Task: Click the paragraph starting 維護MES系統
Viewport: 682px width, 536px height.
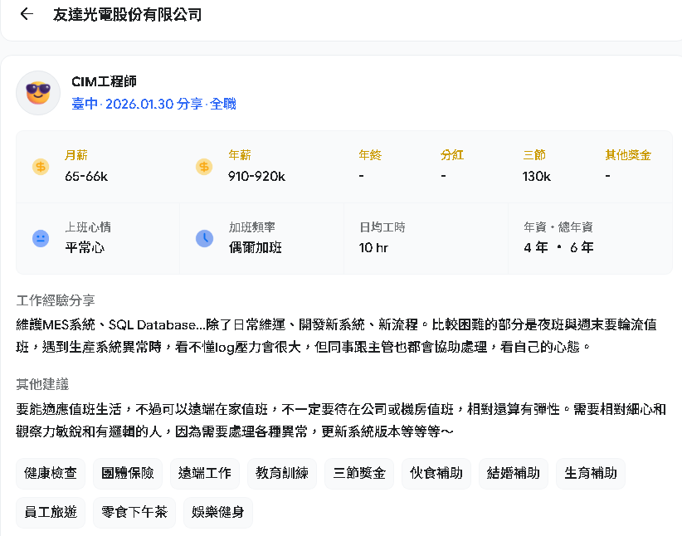Action: pos(336,336)
